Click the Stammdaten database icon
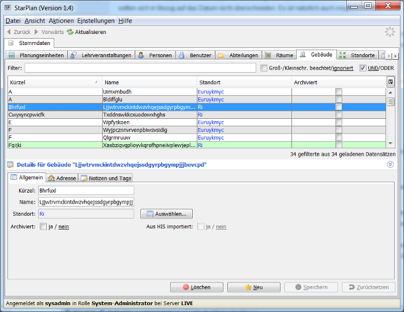Screen dimensions: 404x312 pos(10,43)
